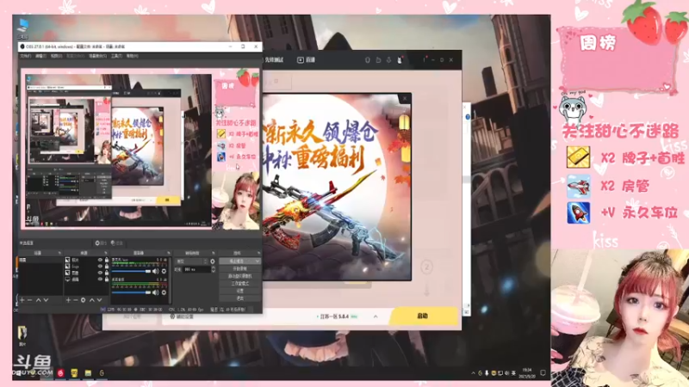Move the selected source down in the list
Screen dimensions: 689x387
click(99, 300)
